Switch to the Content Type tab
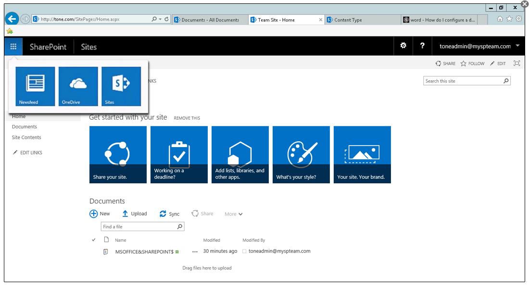529x286 pixels. 363,20
